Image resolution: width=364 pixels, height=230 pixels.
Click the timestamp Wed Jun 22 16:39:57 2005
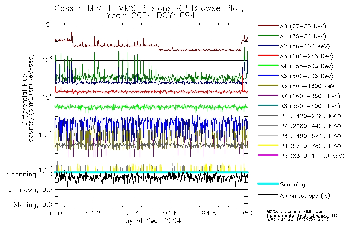[298, 219]
